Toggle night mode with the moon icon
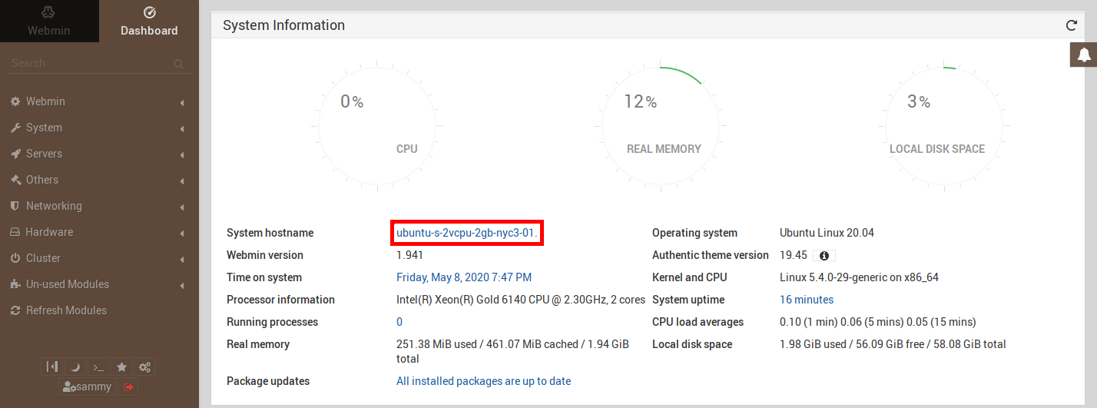The image size is (1097, 408). 75,367
